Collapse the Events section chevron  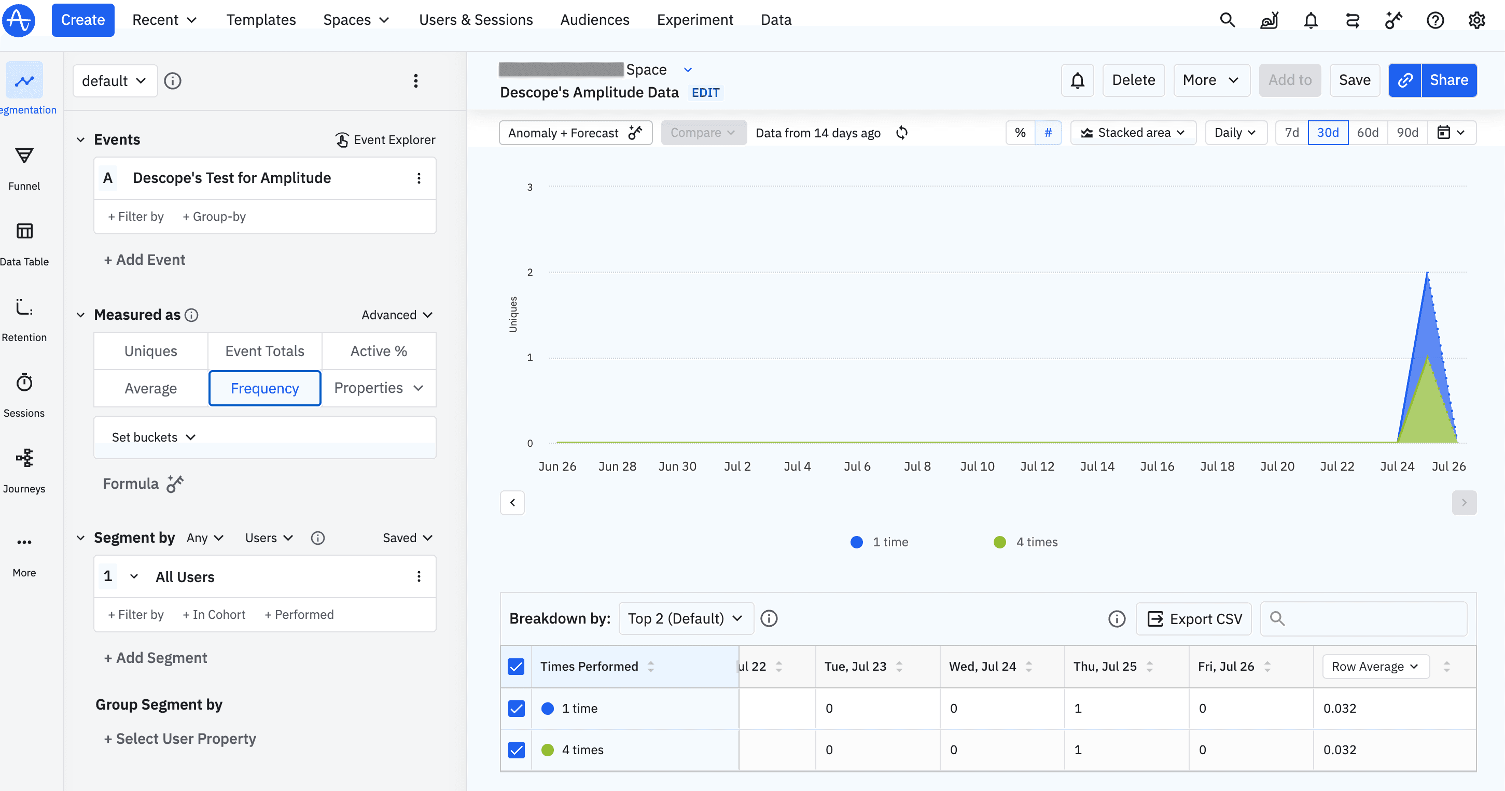click(x=80, y=139)
